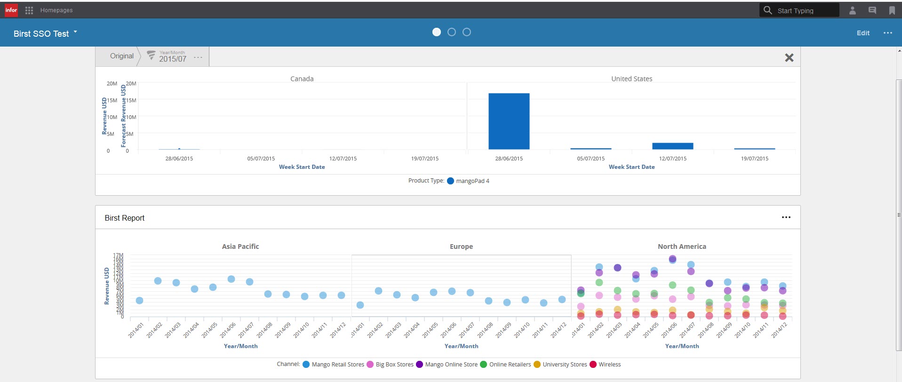Click the Edit button
Screen dimensions: 902x382
point(863,33)
